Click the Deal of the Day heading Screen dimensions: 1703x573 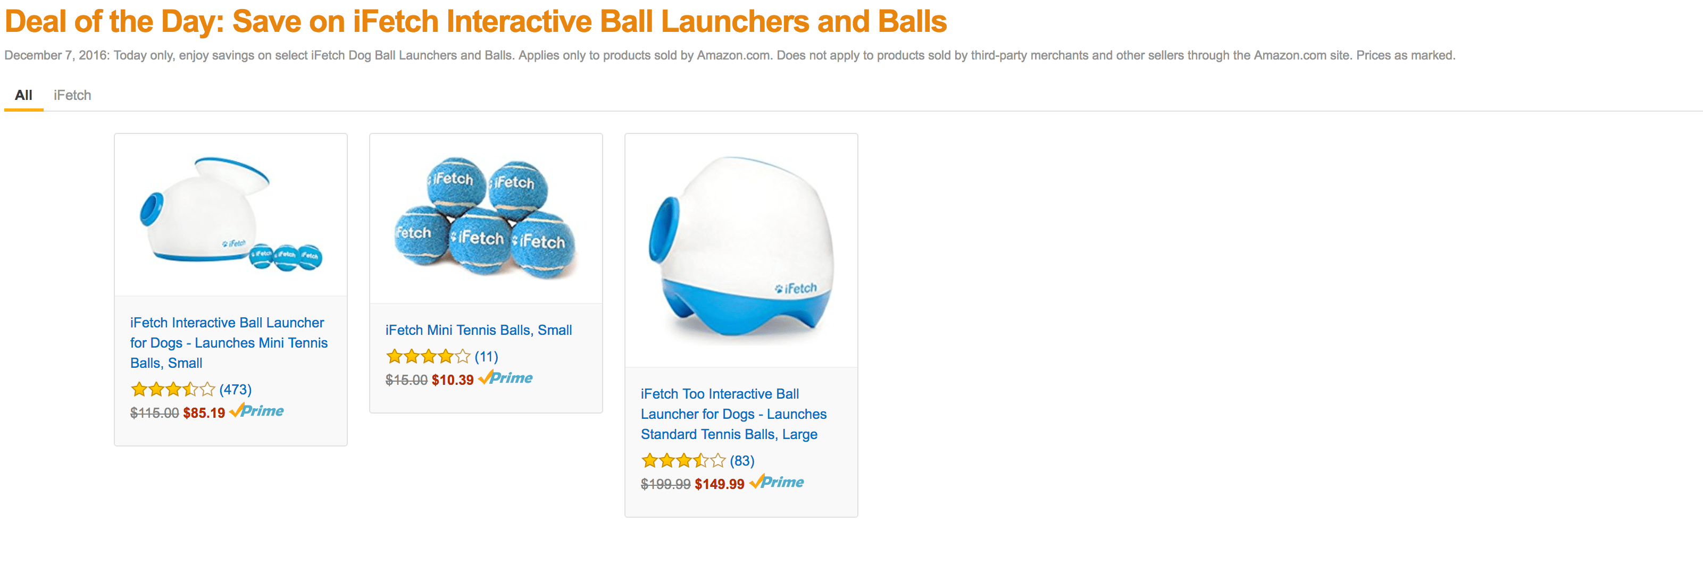(474, 22)
